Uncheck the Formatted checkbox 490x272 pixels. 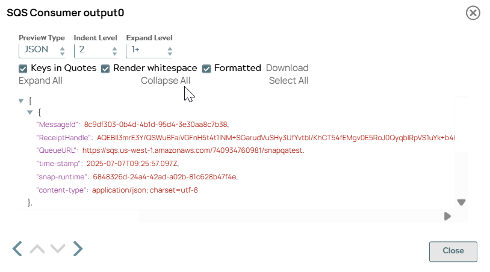206,68
